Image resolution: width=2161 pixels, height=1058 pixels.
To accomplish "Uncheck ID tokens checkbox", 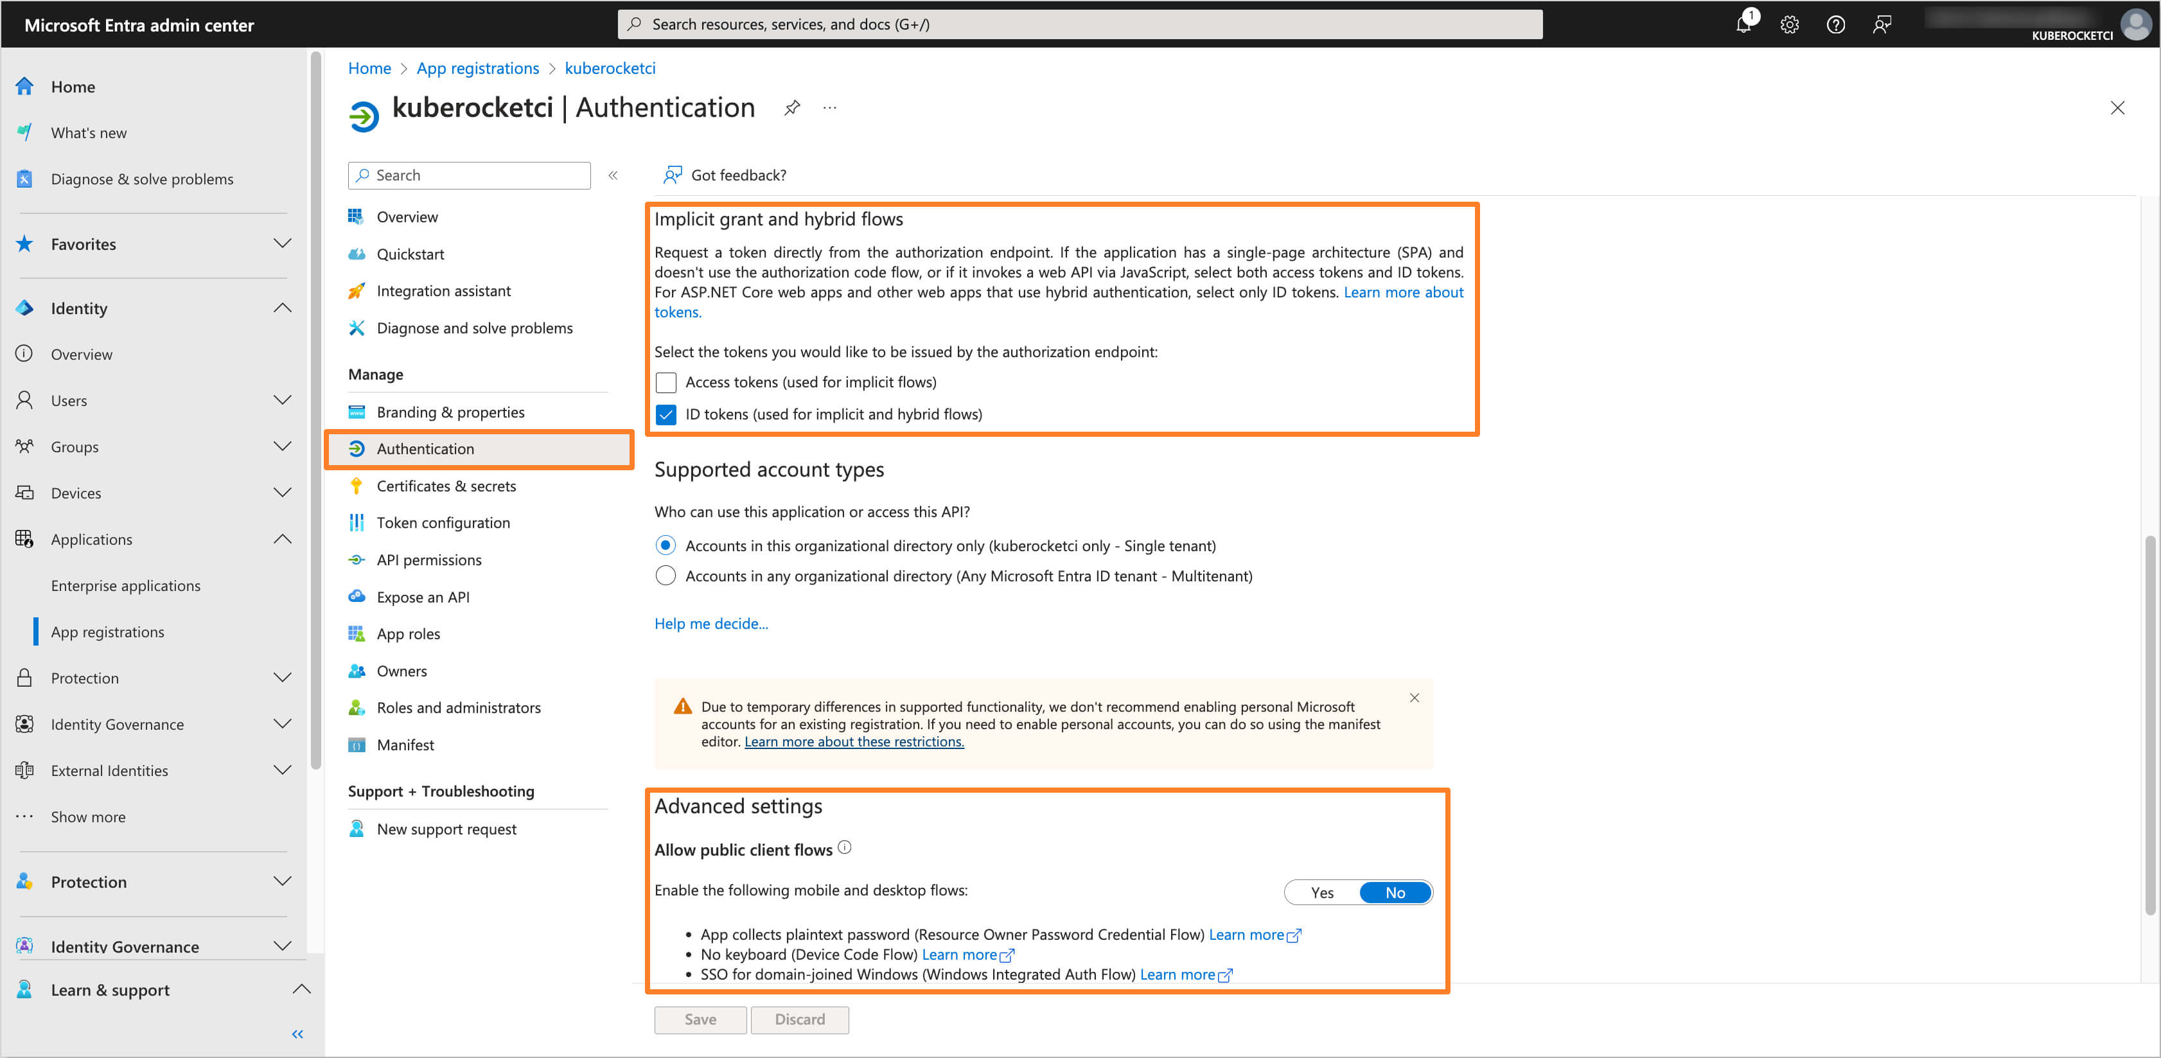I will click(x=666, y=414).
